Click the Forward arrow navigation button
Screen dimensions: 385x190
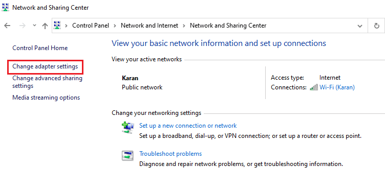[x=23, y=26]
